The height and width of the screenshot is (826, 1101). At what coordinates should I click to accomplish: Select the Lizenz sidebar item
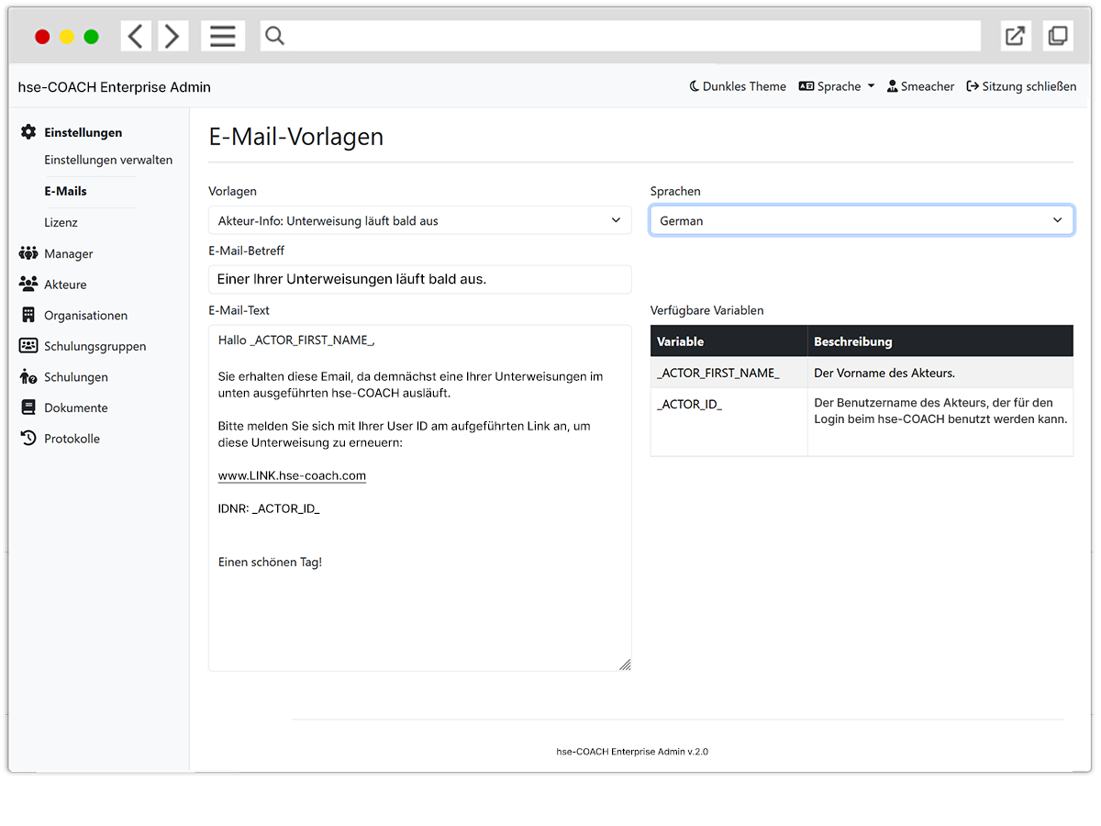(x=61, y=222)
